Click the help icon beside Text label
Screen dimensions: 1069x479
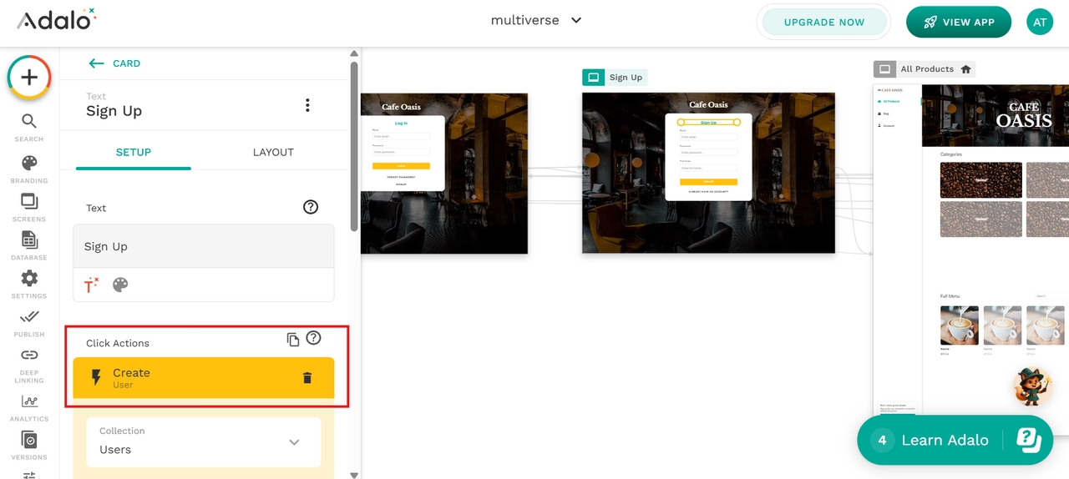pyautogui.click(x=311, y=207)
